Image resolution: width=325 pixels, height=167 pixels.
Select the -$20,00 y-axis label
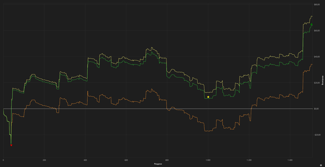(317, 135)
